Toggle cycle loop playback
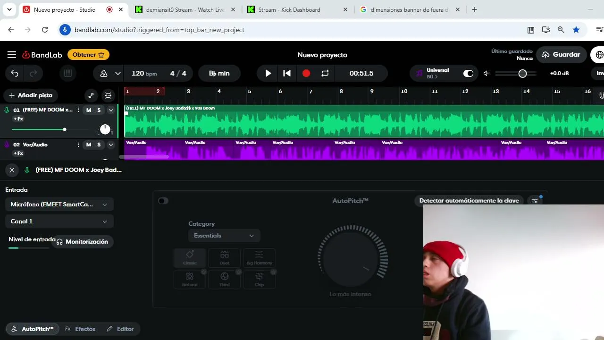The image size is (604, 340). click(325, 73)
